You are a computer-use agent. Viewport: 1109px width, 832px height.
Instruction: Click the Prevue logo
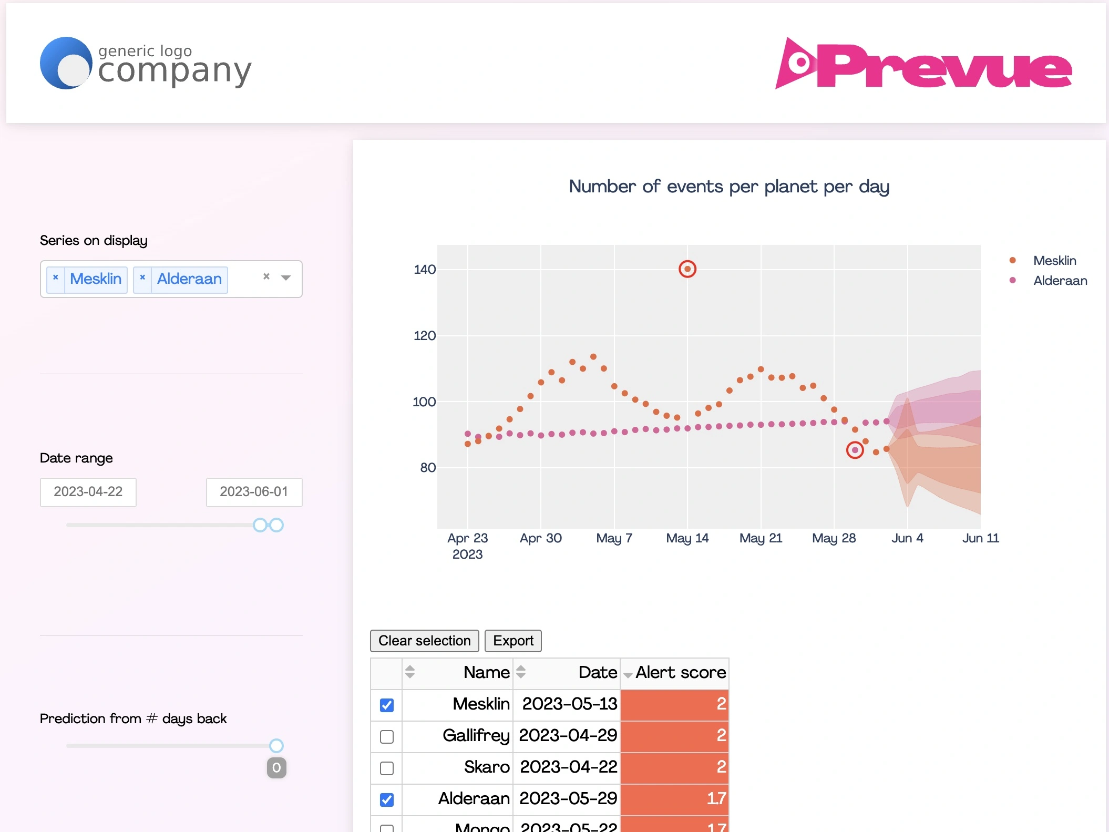pyautogui.click(x=923, y=64)
